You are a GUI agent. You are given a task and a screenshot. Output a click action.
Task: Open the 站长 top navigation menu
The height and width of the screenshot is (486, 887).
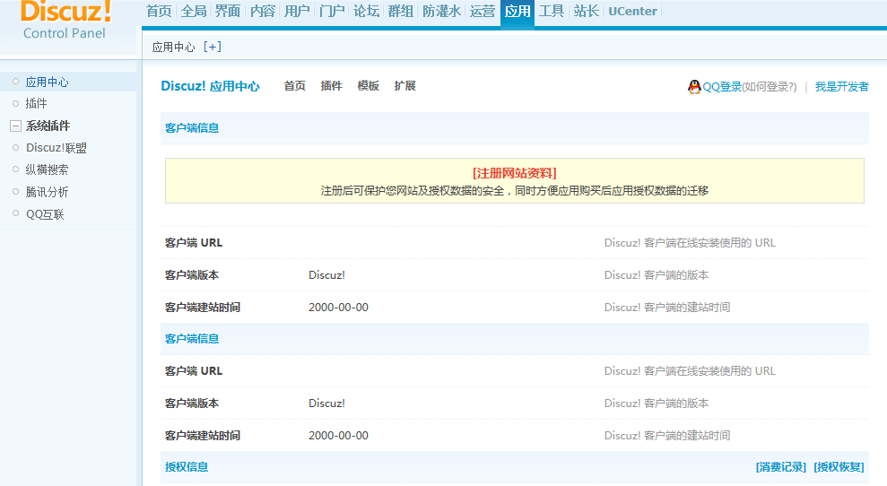(x=586, y=12)
